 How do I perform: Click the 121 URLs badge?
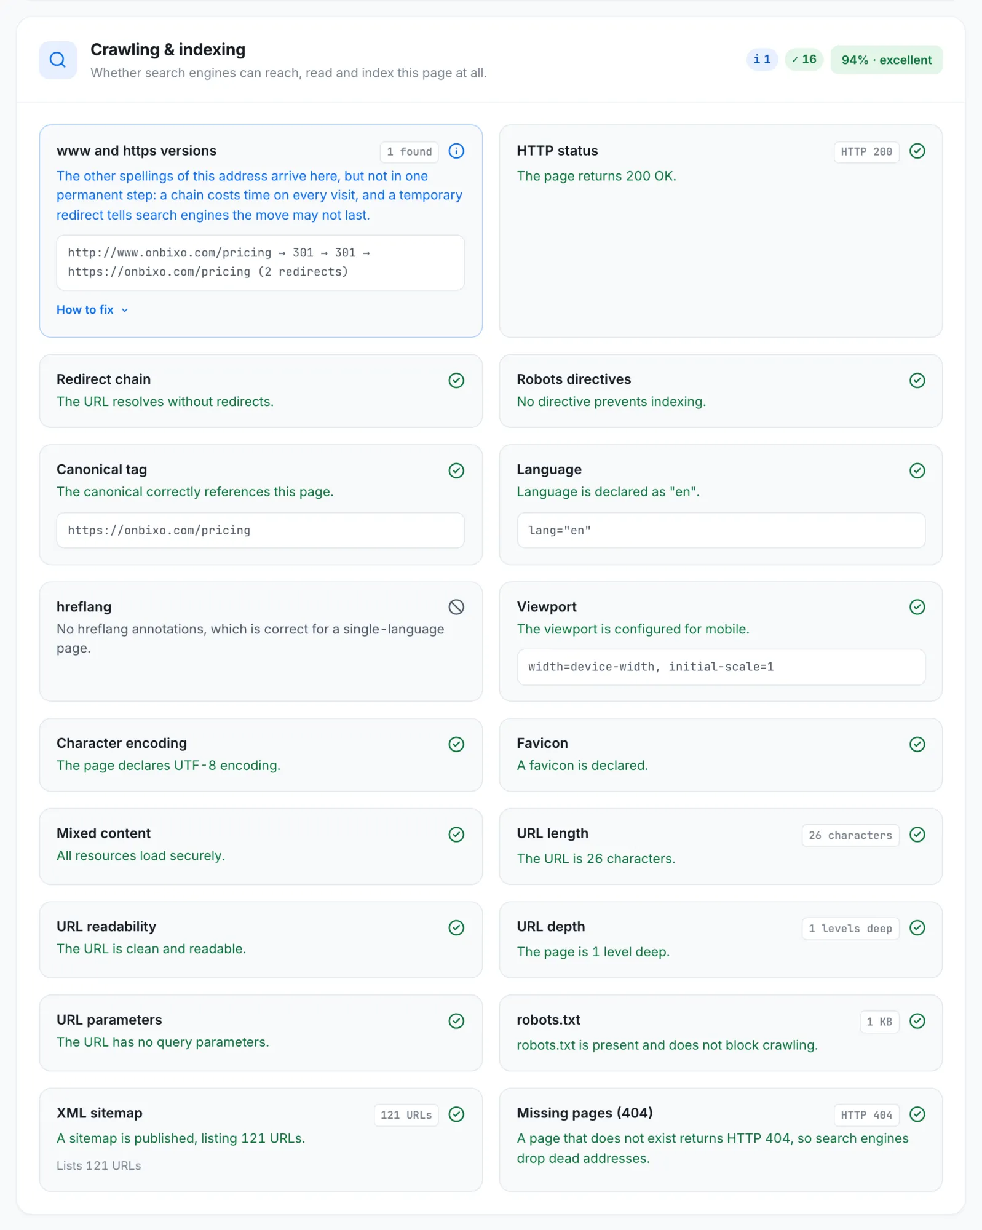tap(406, 1115)
